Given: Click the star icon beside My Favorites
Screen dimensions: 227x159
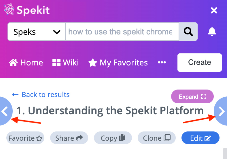Looking at the screenshot, I should pos(93,63).
